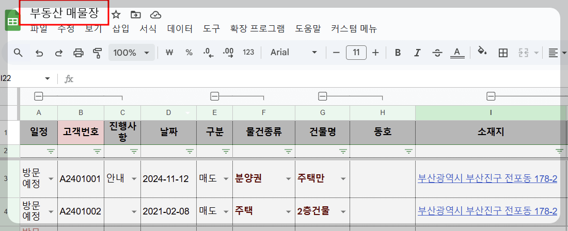
Task: Open the 안내 dropdown in row 3
Action: (134, 179)
